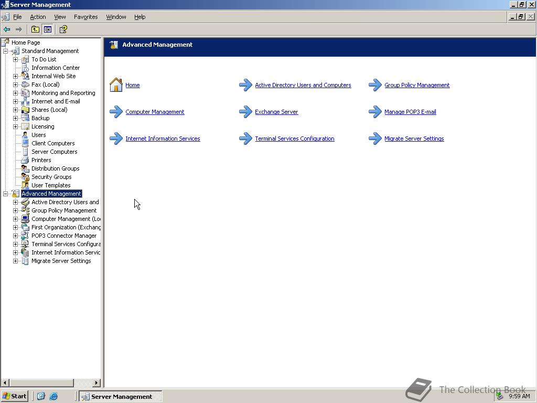Click the Information Center icon in tree
537x403 pixels.
coord(25,68)
